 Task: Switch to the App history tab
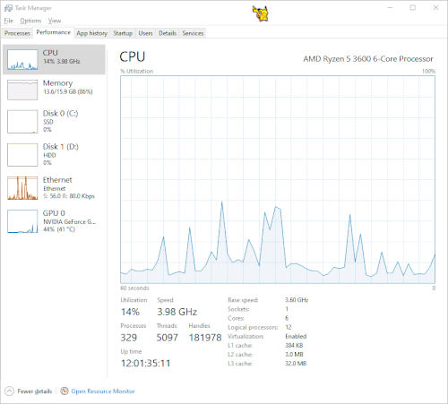[x=92, y=33]
